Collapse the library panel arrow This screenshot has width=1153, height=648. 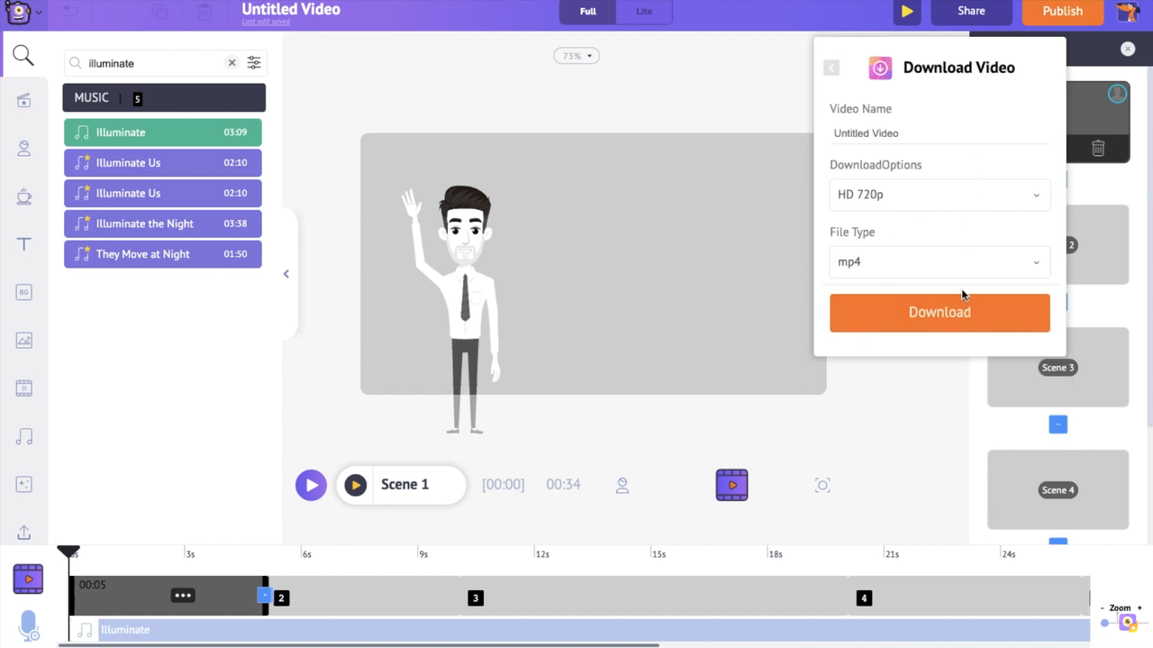[x=286, y=274]
